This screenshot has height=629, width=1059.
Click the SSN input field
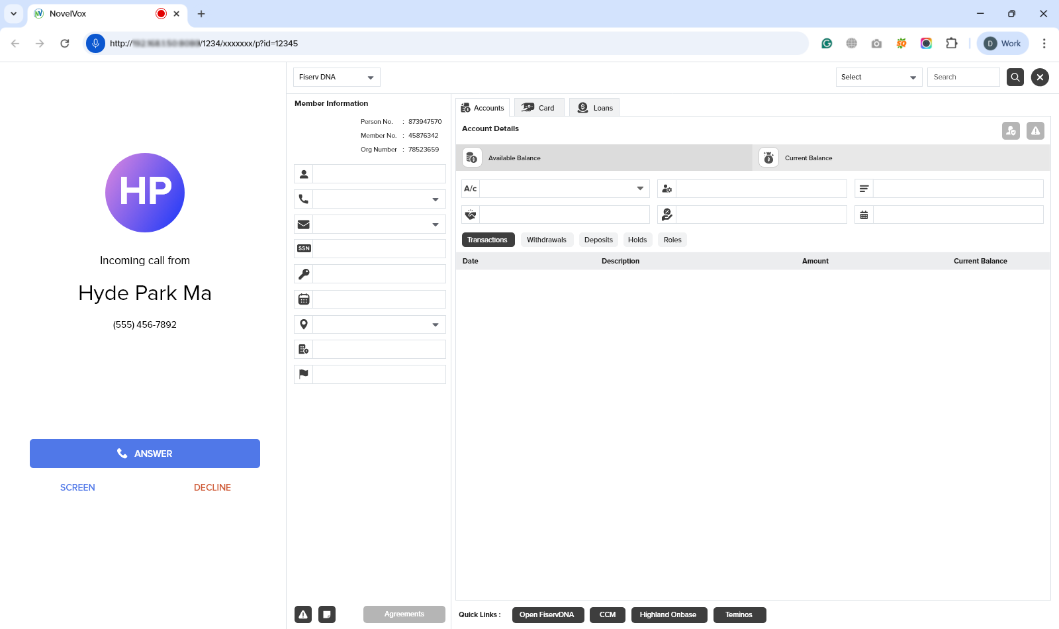pos(379,249)
